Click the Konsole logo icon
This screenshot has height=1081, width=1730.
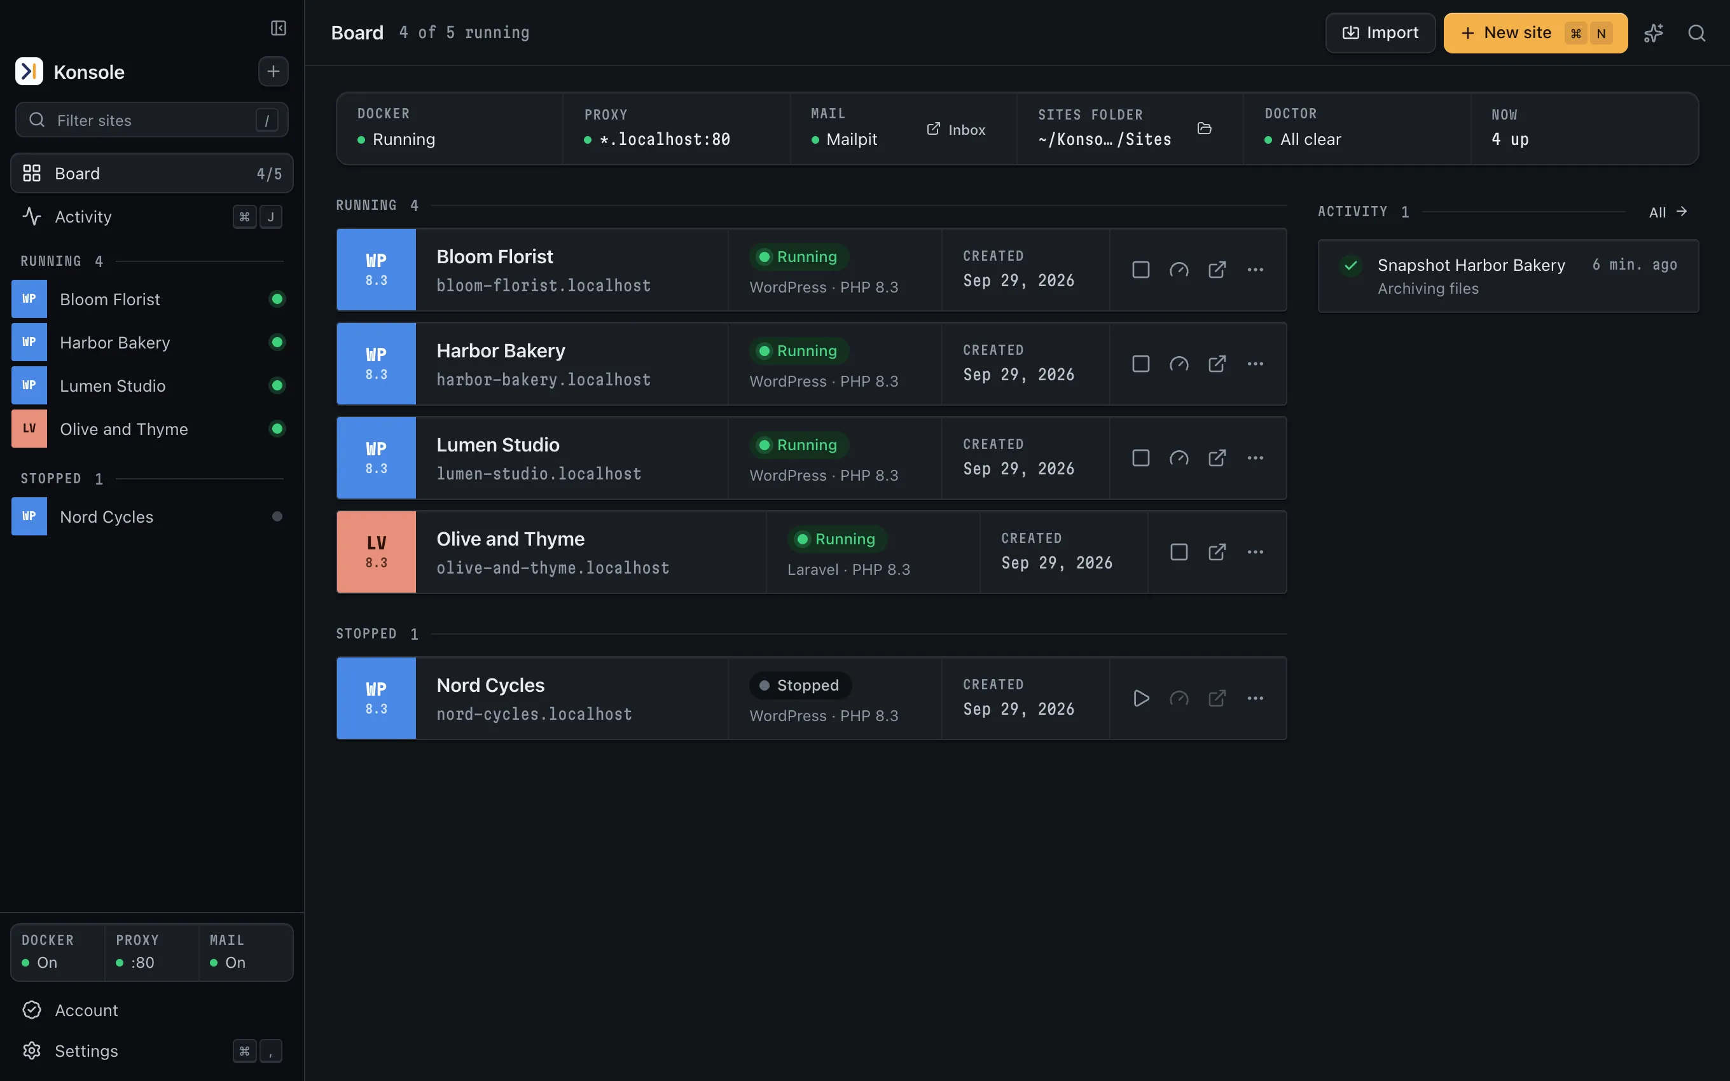(x=29, y=71)
